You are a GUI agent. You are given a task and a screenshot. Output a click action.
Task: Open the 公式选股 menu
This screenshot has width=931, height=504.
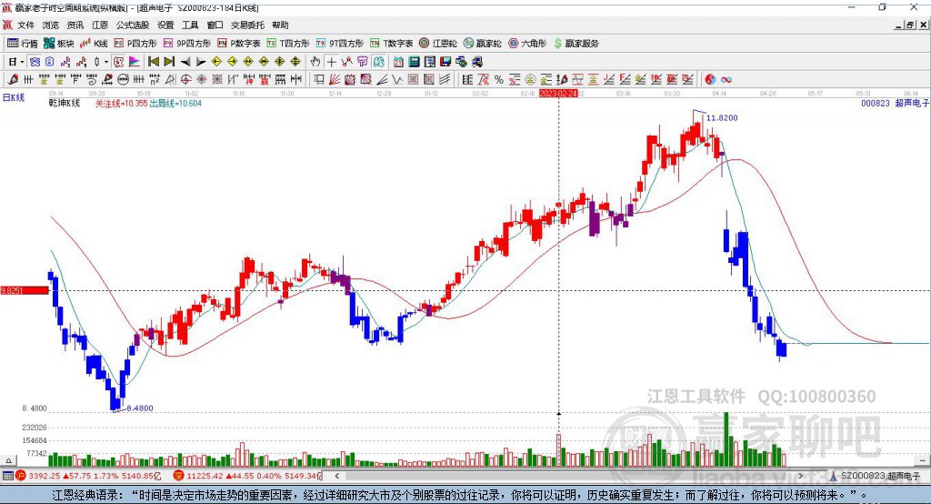pyautogui.click(x=132, y=25)
